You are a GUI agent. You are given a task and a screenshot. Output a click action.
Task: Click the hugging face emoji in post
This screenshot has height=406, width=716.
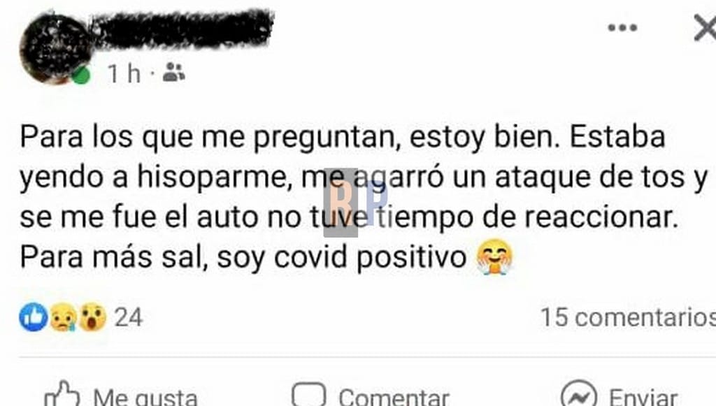point(494,257)
